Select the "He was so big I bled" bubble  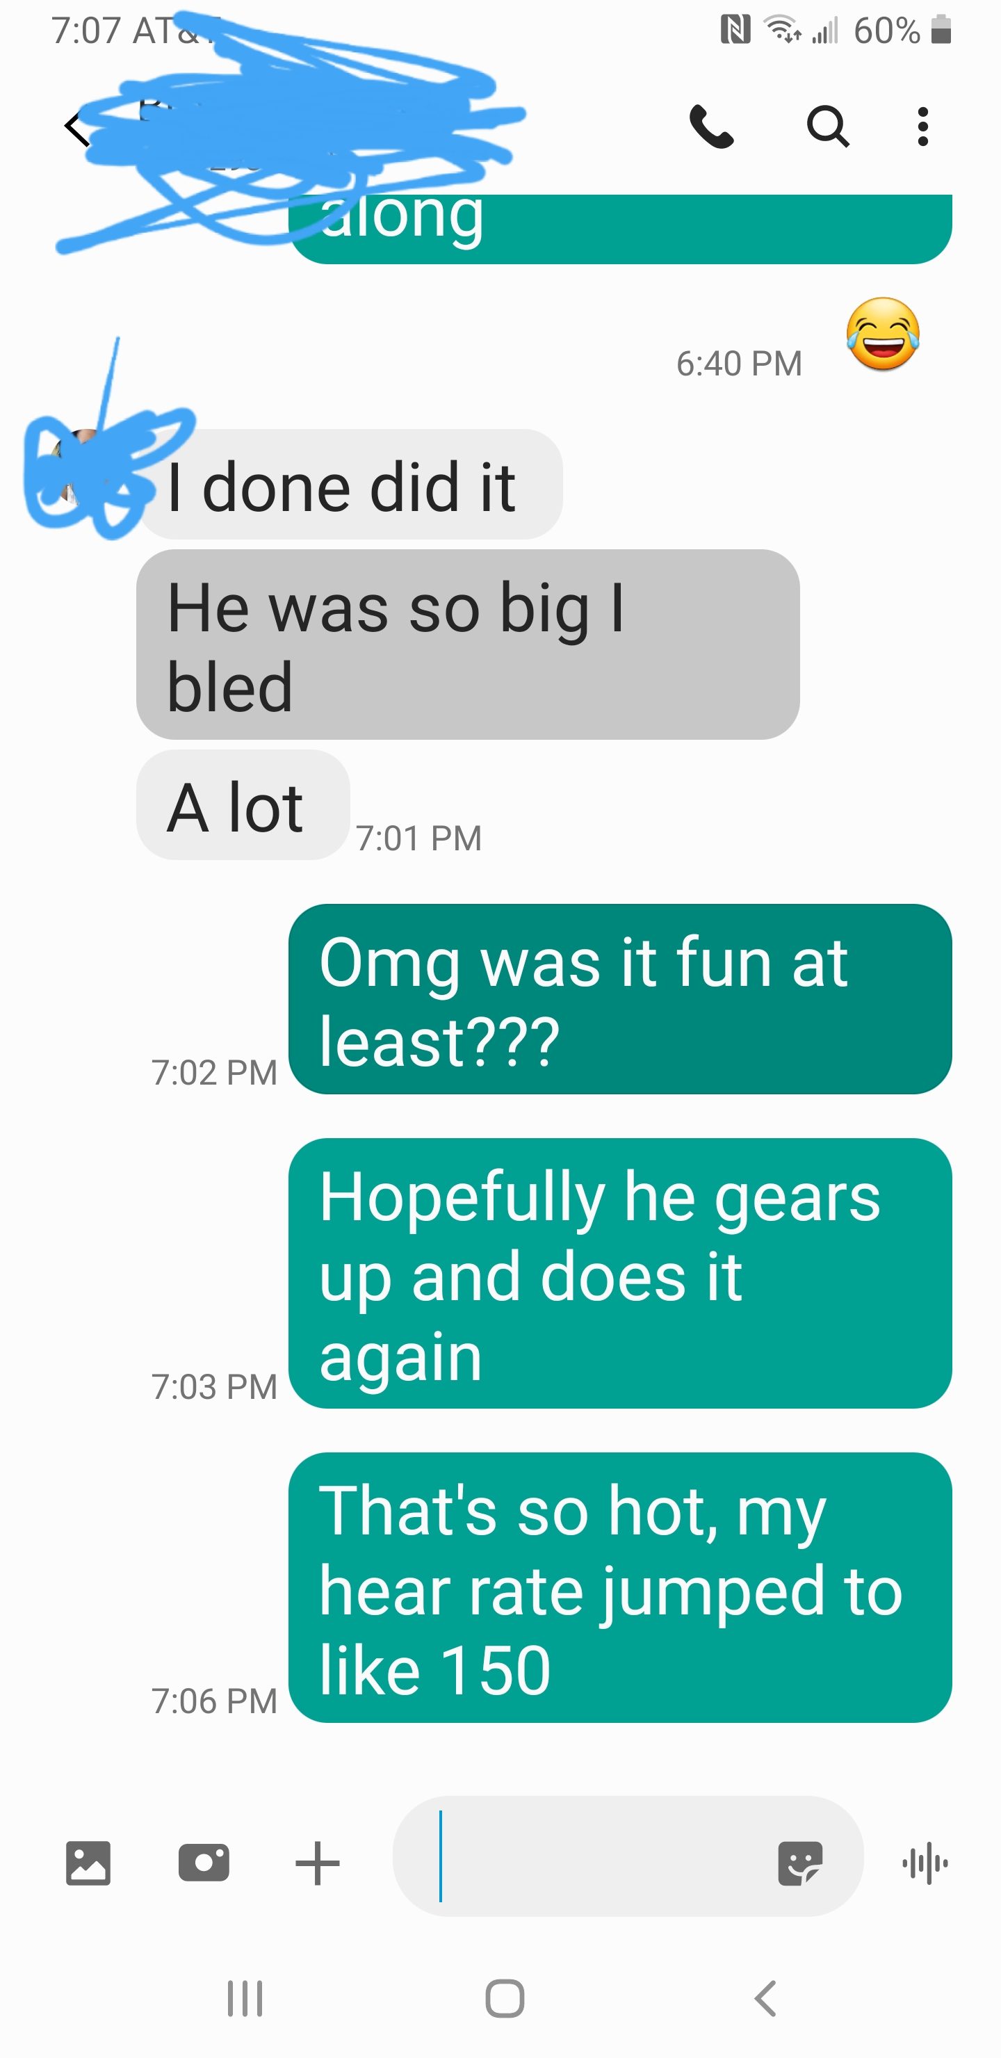click(x=468, y=644)
